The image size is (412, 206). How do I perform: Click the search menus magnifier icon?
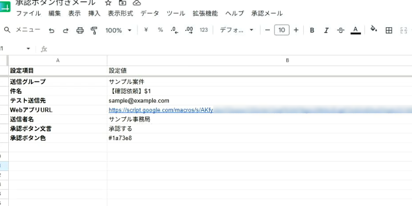coord(7,30)
